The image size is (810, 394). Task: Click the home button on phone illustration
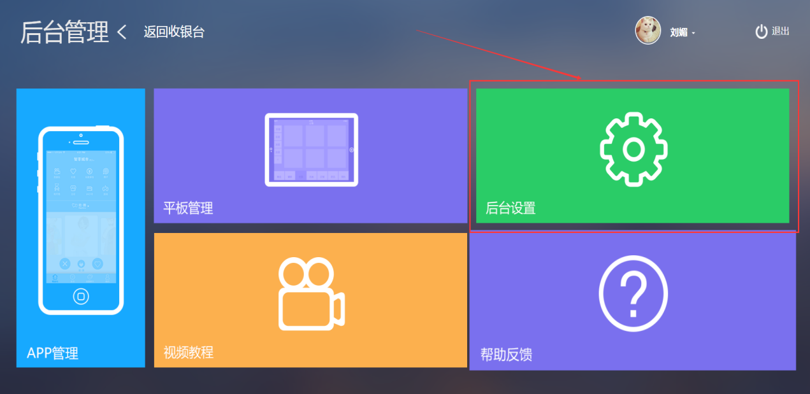point(81,297)
